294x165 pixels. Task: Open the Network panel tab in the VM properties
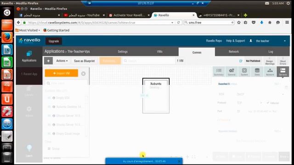(x=270, y=71)
